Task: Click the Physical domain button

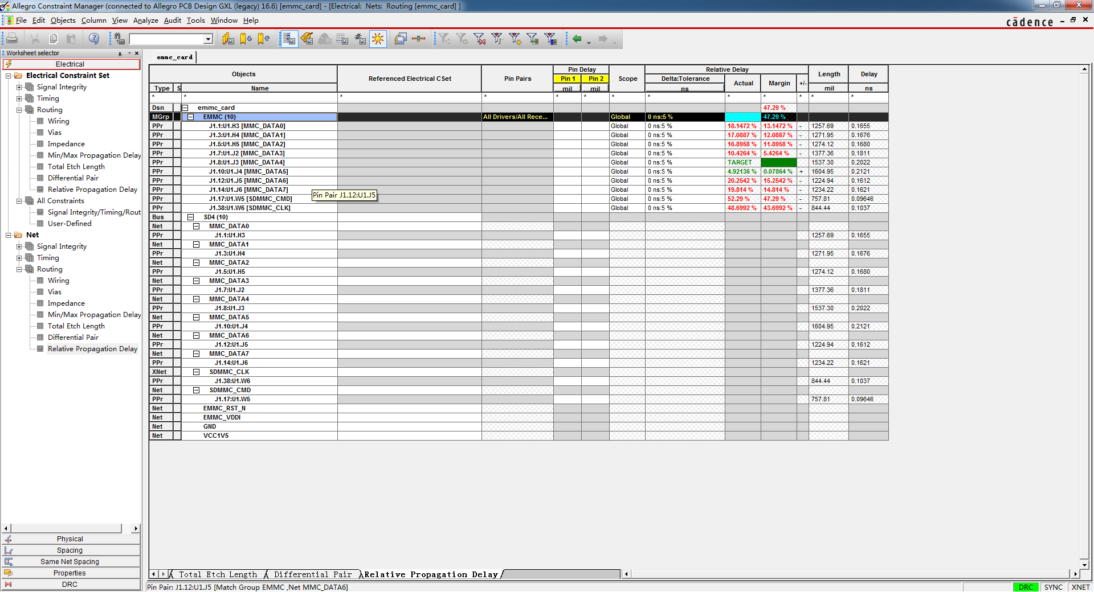Action: coord(71,539)
